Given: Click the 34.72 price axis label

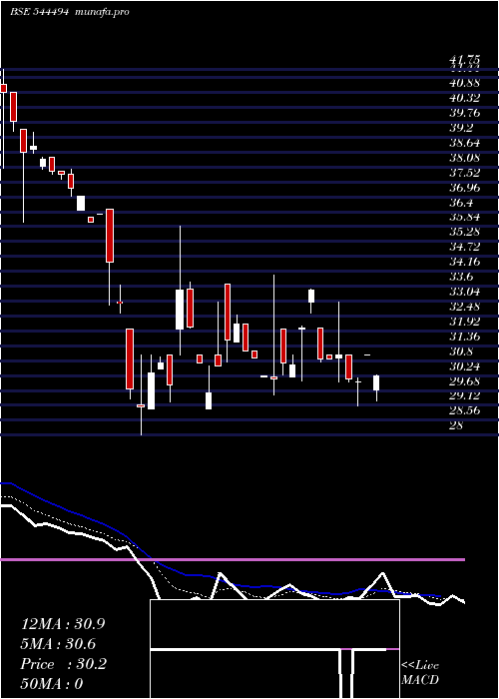Looking at the screenshot, I should pos(465,247).
